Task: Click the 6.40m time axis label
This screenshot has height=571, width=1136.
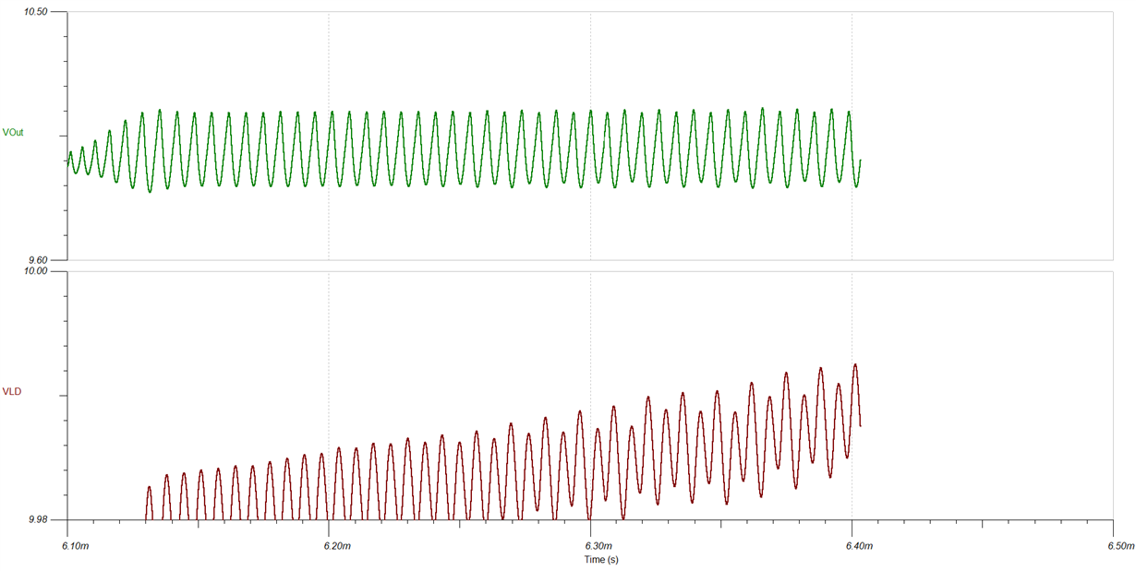Action: coord(859,546)
